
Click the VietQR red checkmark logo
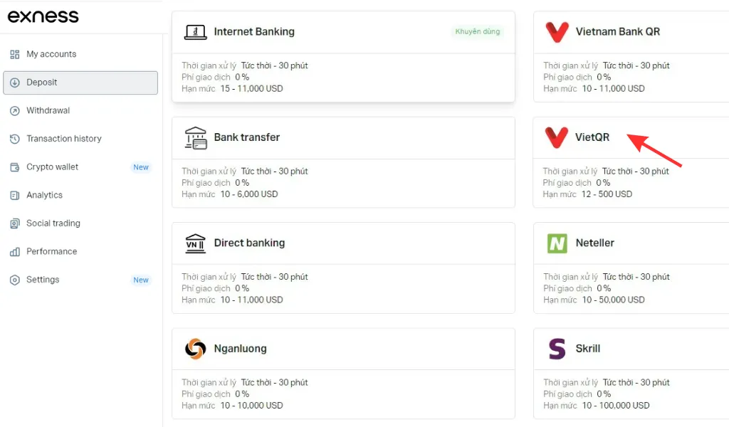556,137
